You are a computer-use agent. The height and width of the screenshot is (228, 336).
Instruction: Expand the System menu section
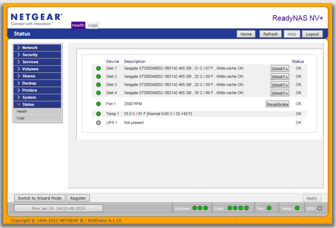(x=37, y=97)
